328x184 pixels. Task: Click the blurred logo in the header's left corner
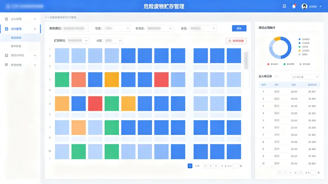(x=25, y=6)
